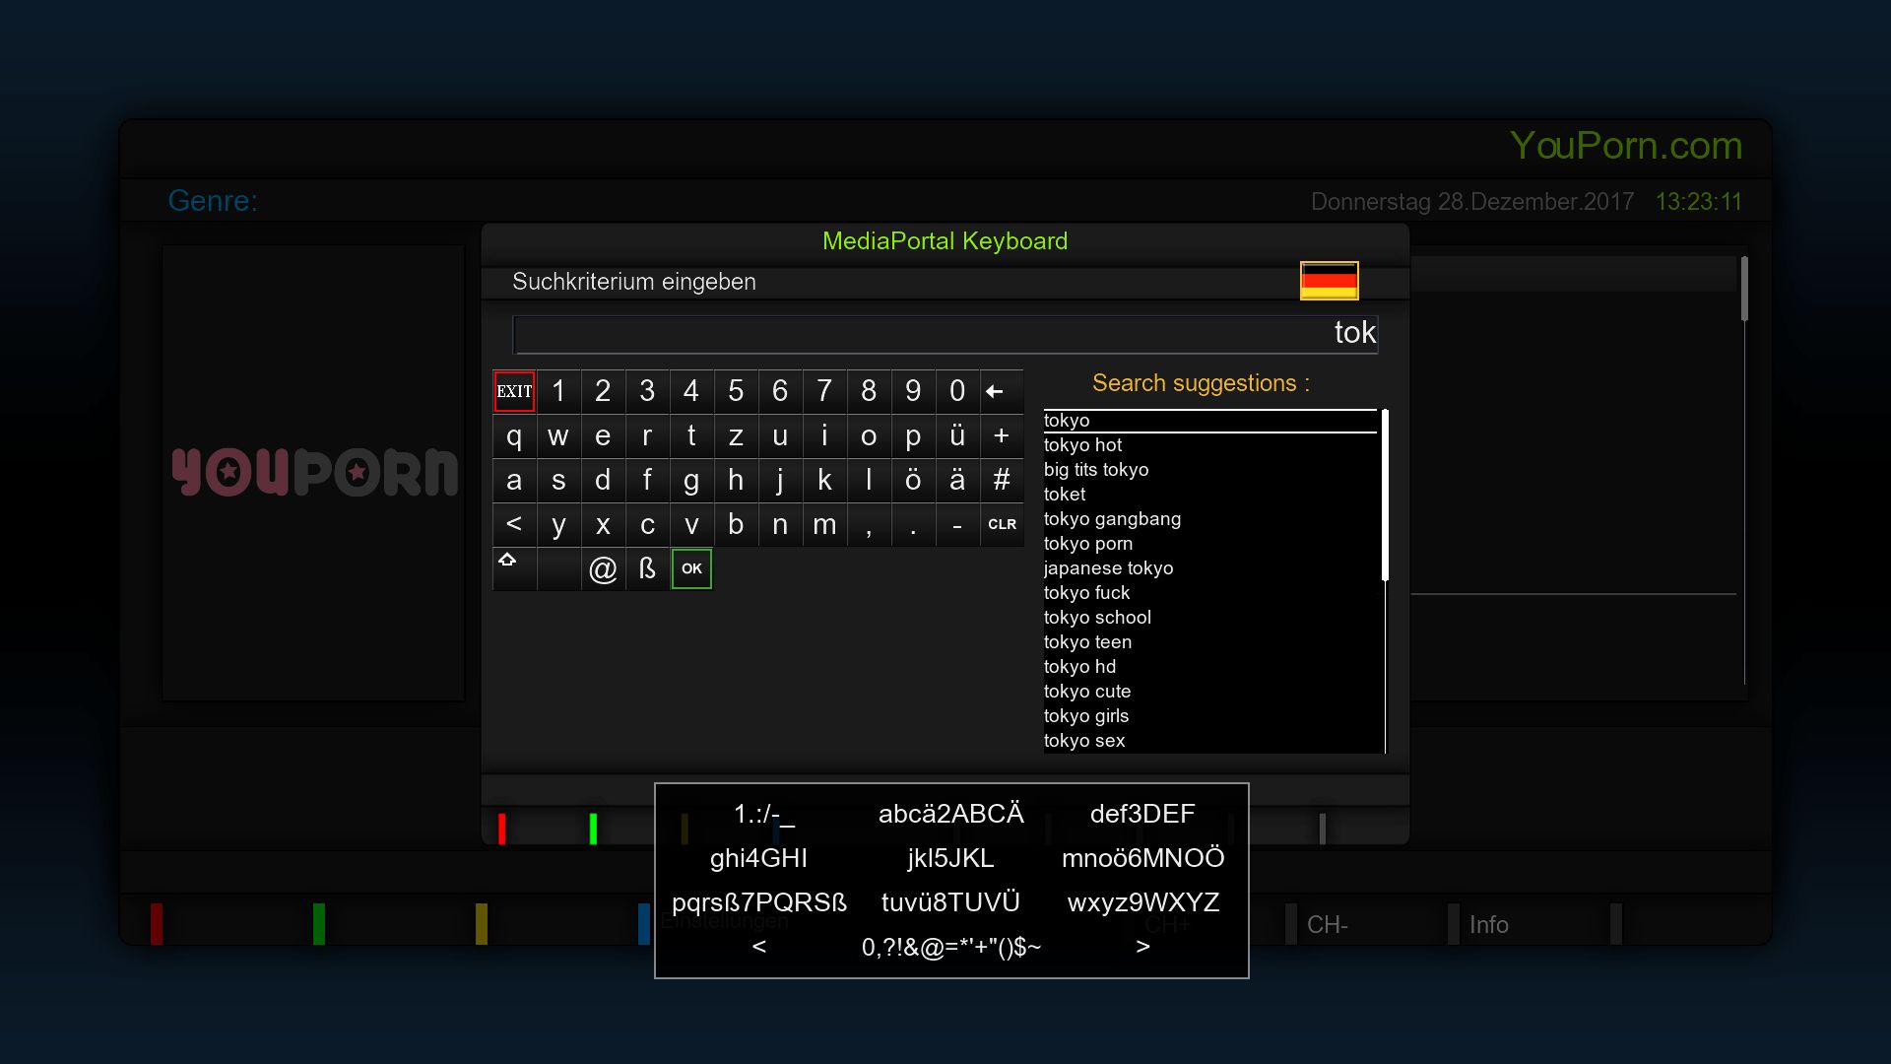Click 'mnoö6MNOÖ' in keypad help
Viewport: 1891px width, 1064px height.
tap(1142, 858)
